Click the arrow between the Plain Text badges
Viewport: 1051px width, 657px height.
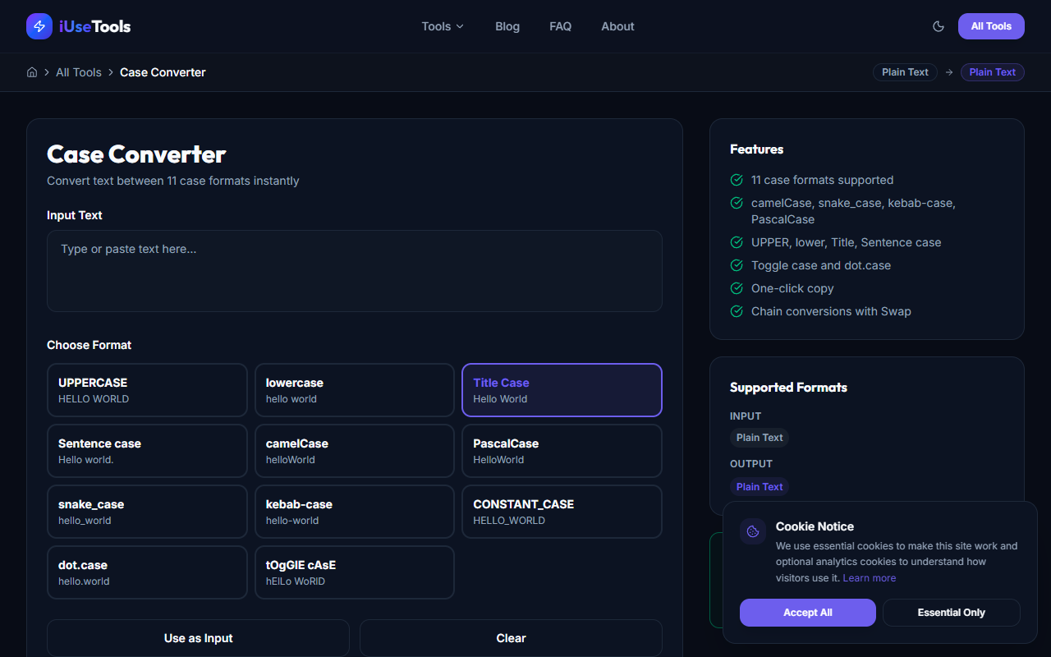948,72
